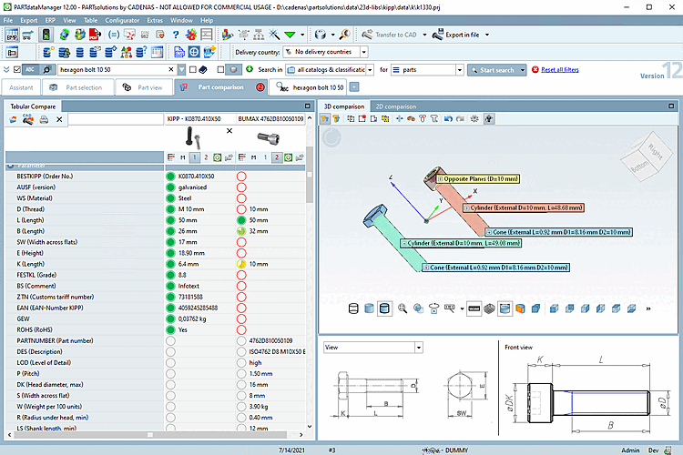Toggle the checkbox left of ABC search
This screenshot has width=683, height=455.
pos(17,70)
